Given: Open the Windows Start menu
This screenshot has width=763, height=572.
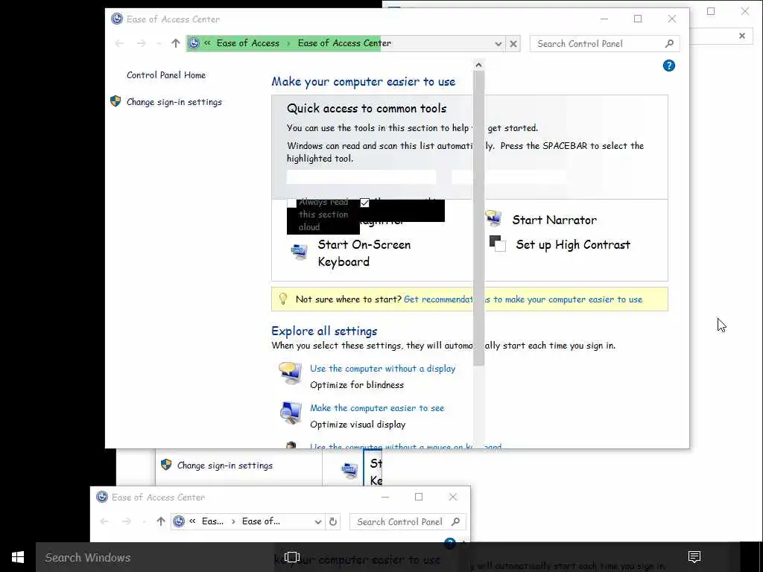Looking at the screenshot, I should coord(18,557).
